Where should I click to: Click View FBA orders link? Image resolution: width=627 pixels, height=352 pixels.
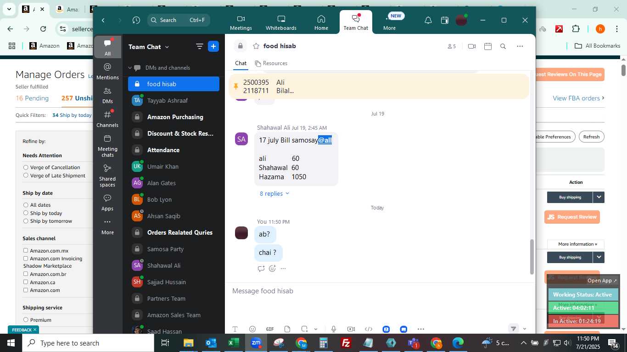pos(578,98)
